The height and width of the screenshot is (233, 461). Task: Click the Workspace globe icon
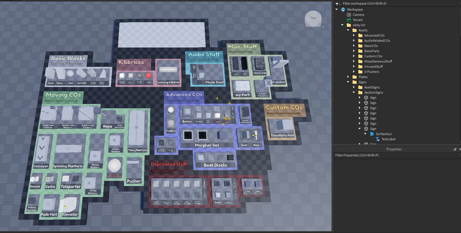pos(343,9)
